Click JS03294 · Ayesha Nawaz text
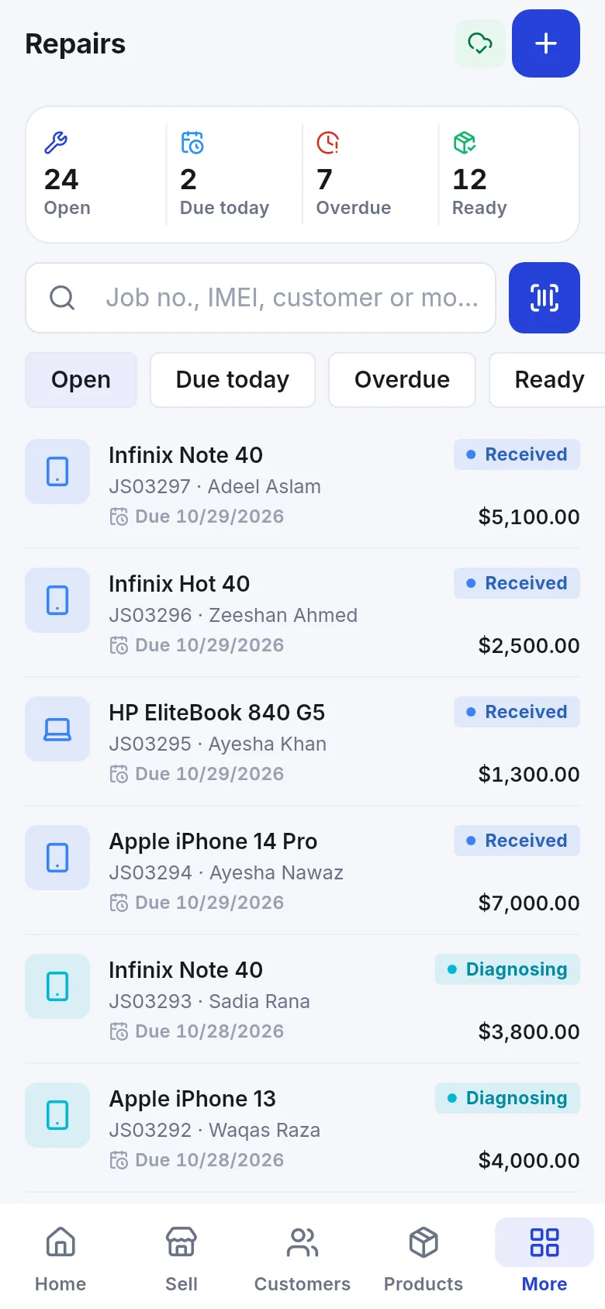The width and height of the screenshot is (605, 1309). coord(226,872)
